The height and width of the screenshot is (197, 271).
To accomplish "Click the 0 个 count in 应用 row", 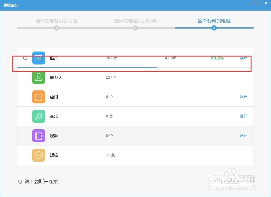I will click(x=110, y=97).
